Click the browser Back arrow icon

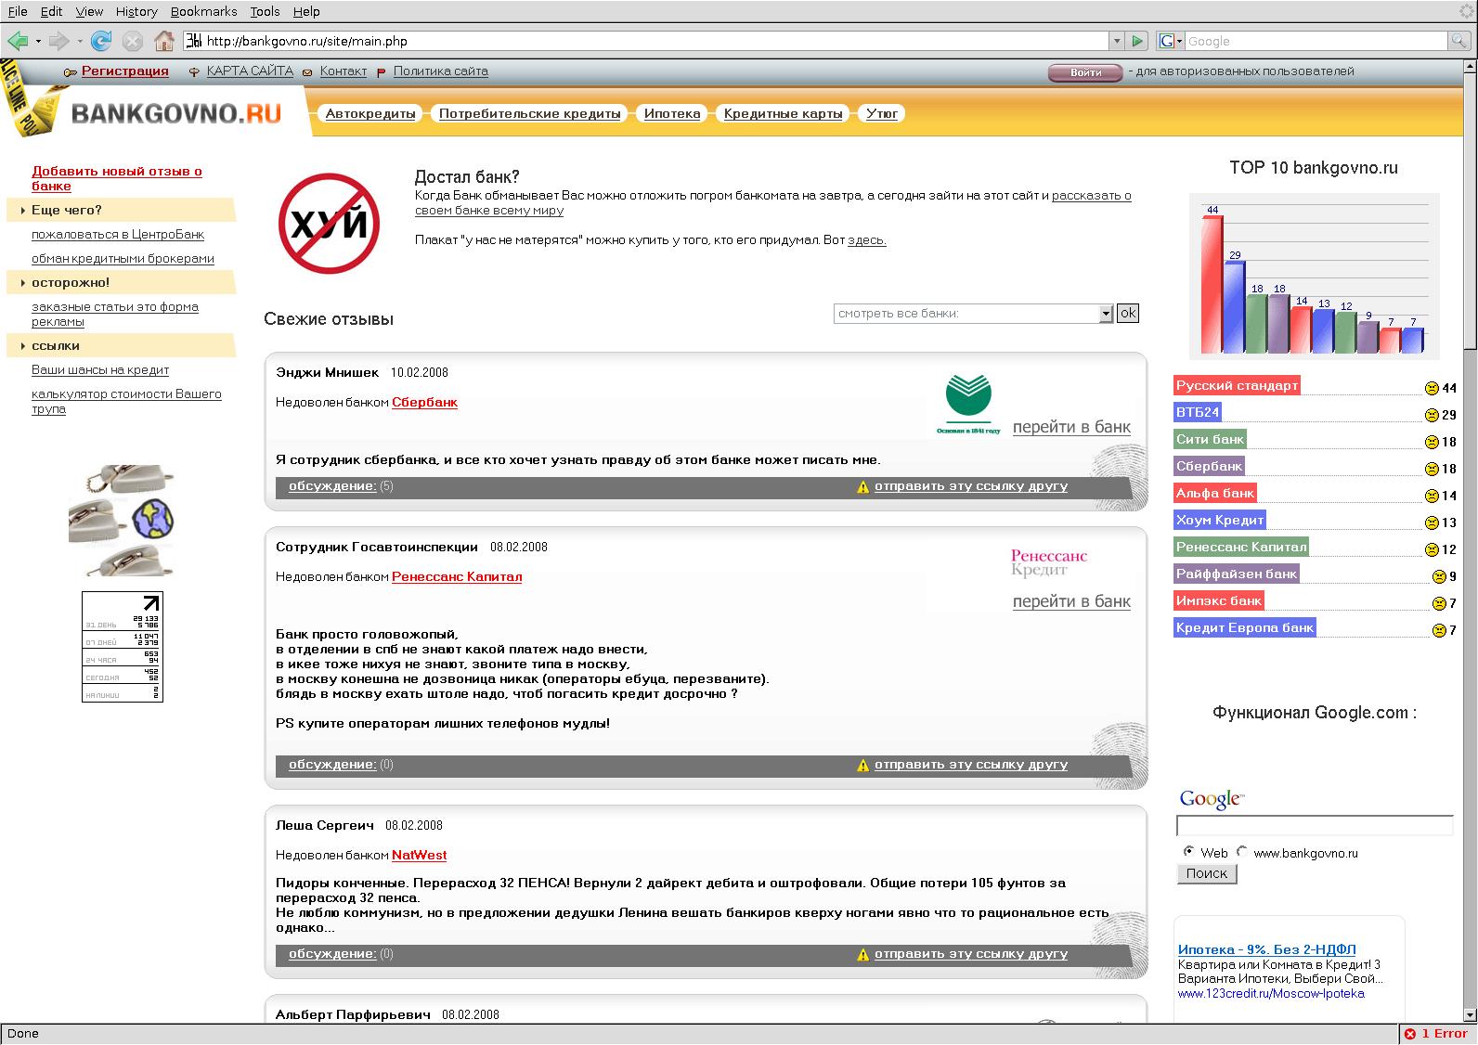point(18,41)
